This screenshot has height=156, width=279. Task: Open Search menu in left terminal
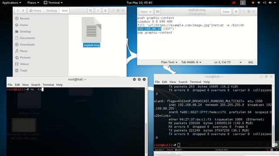coord(36,85)
